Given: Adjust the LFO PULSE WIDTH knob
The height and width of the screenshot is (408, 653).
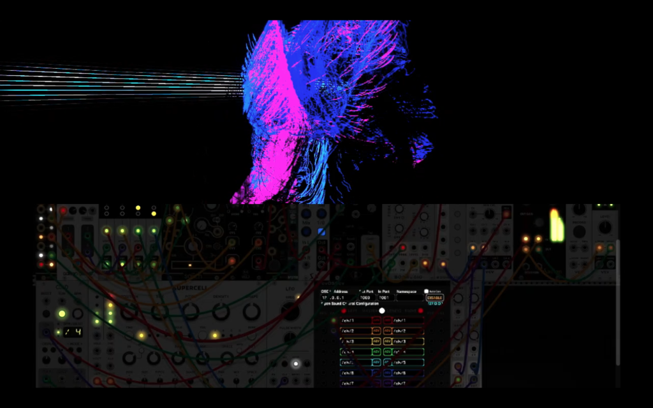Looking at the screenshot, I should [290, 339].
